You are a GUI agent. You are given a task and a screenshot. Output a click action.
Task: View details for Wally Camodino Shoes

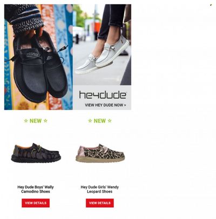click(36, 203)
